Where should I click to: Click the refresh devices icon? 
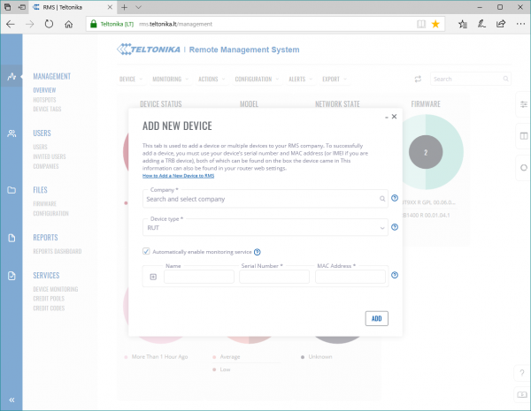(x=418, y=79)
